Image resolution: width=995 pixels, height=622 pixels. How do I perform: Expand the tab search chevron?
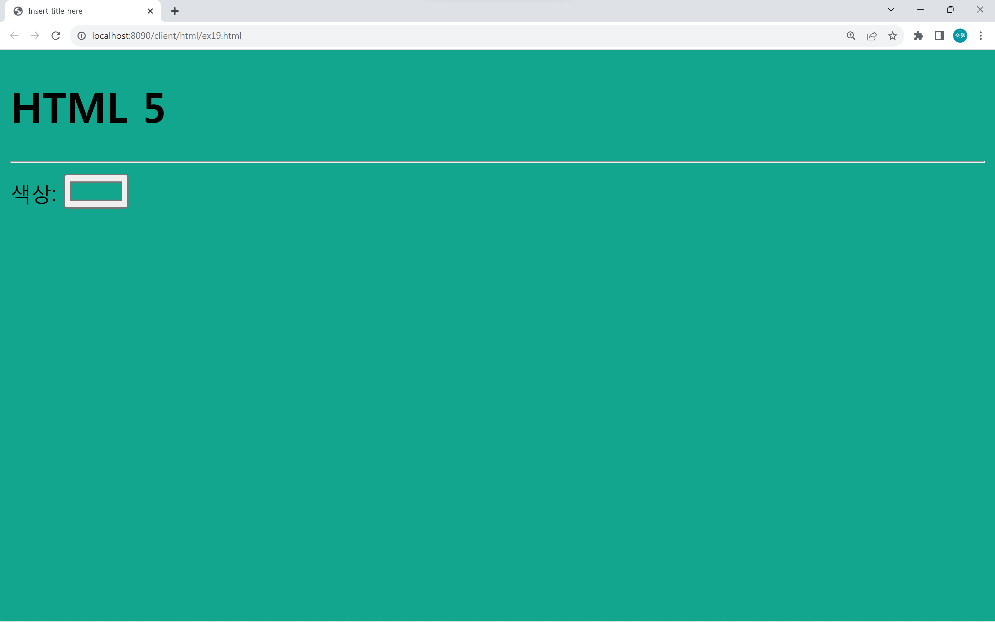coord(891,10)
